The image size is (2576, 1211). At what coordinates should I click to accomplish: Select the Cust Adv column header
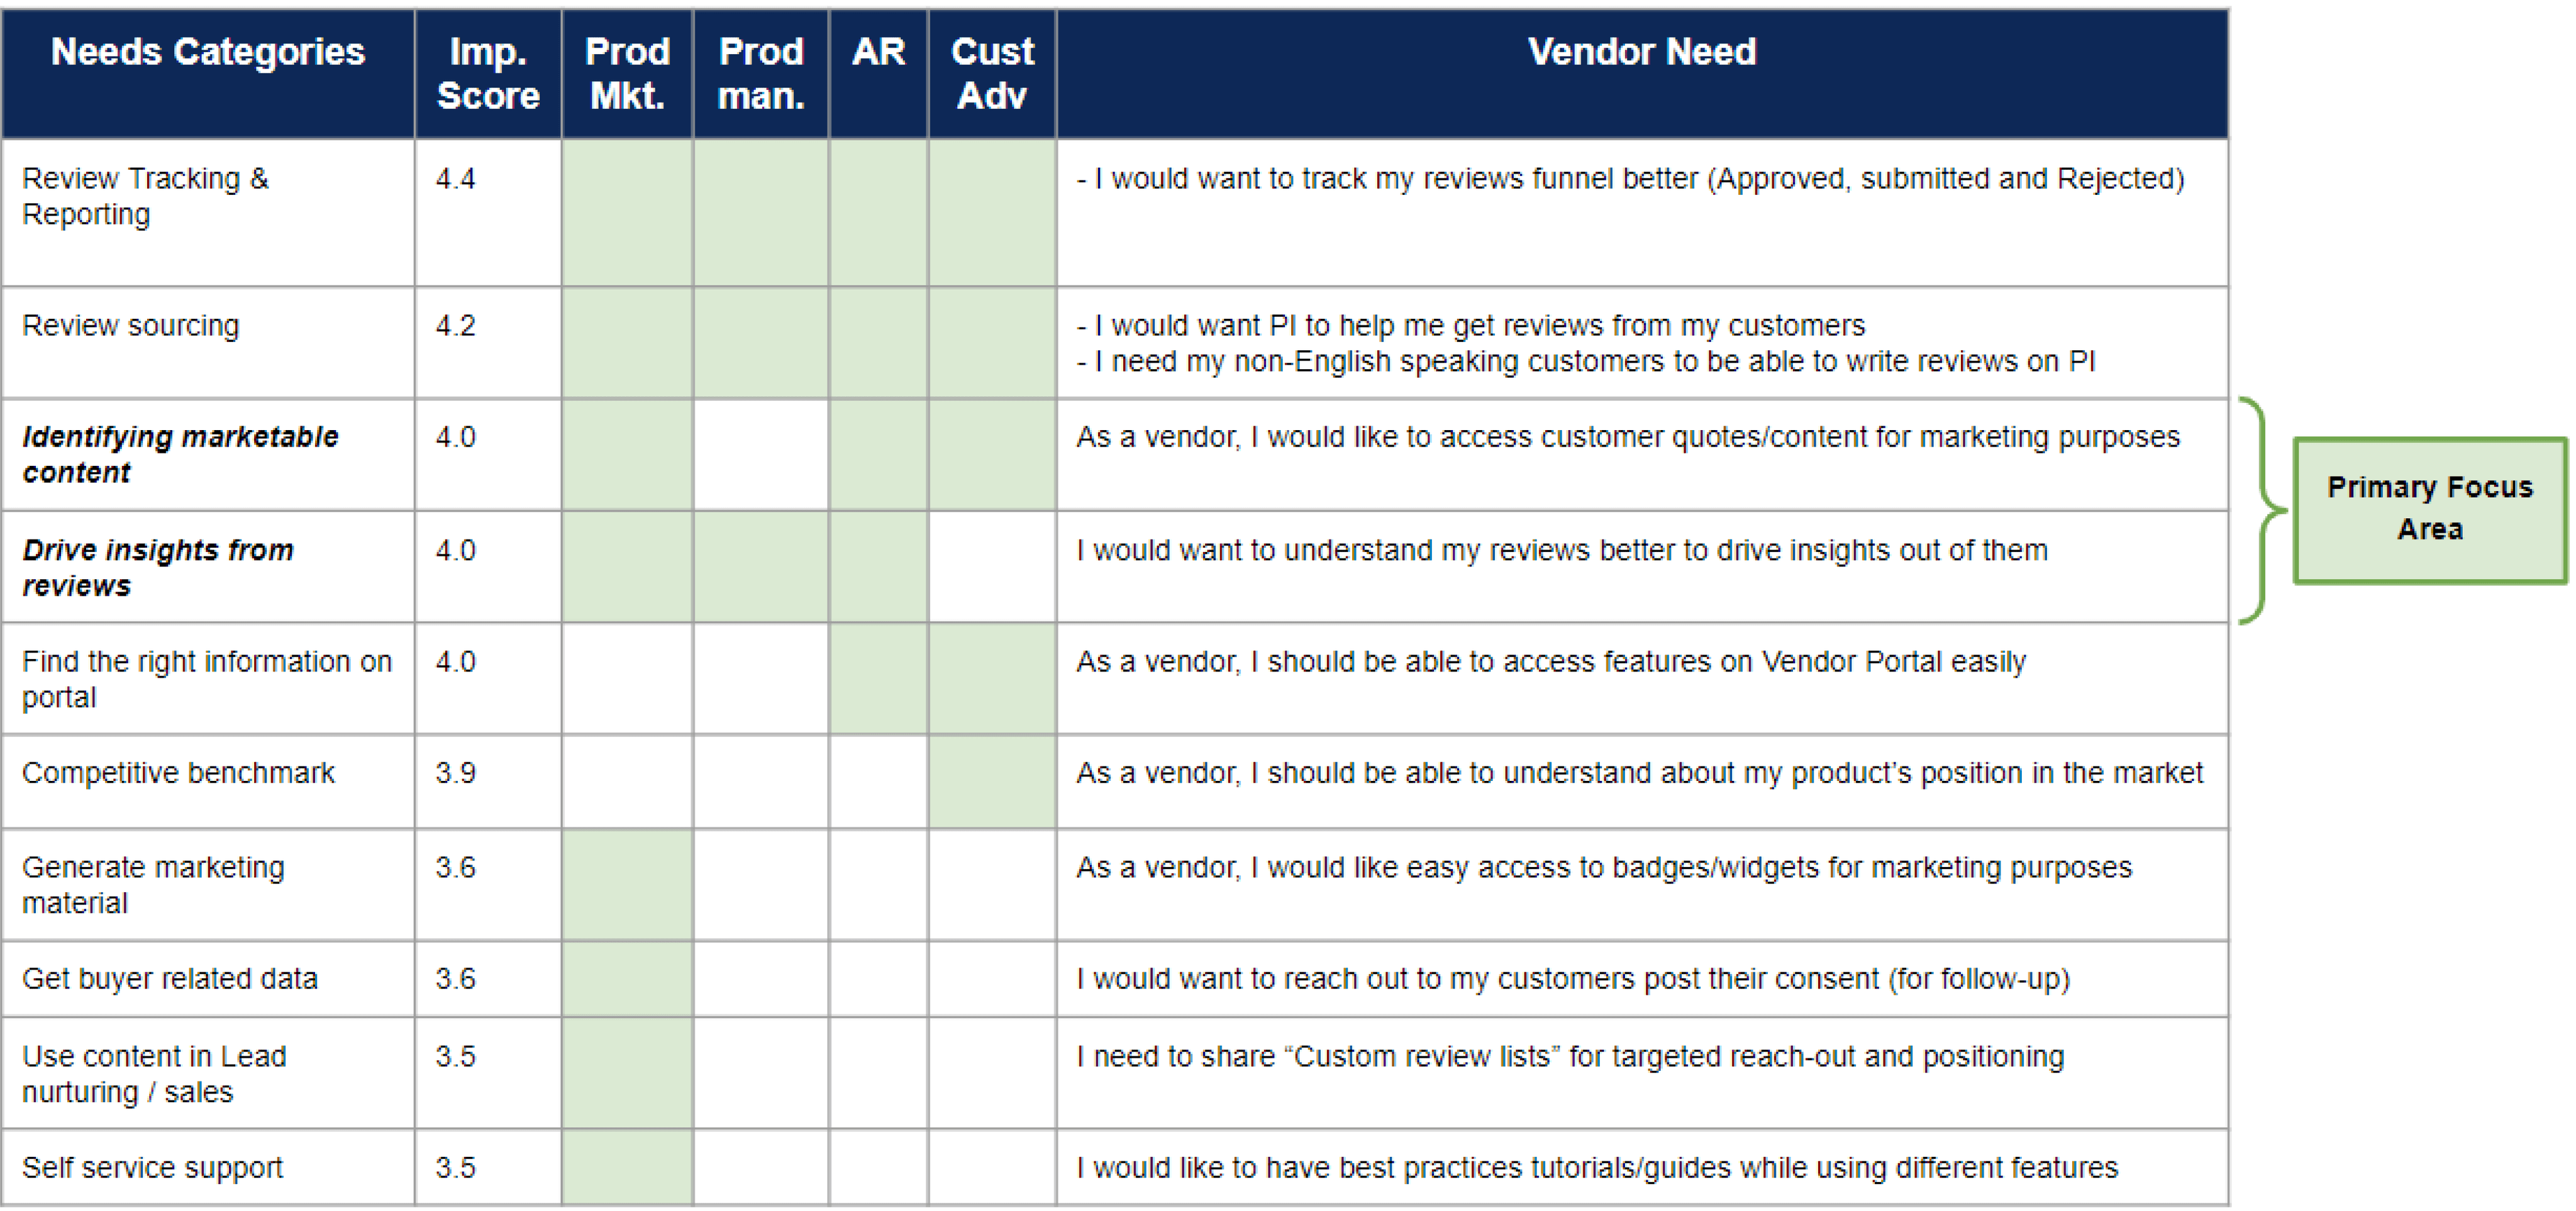992,73
